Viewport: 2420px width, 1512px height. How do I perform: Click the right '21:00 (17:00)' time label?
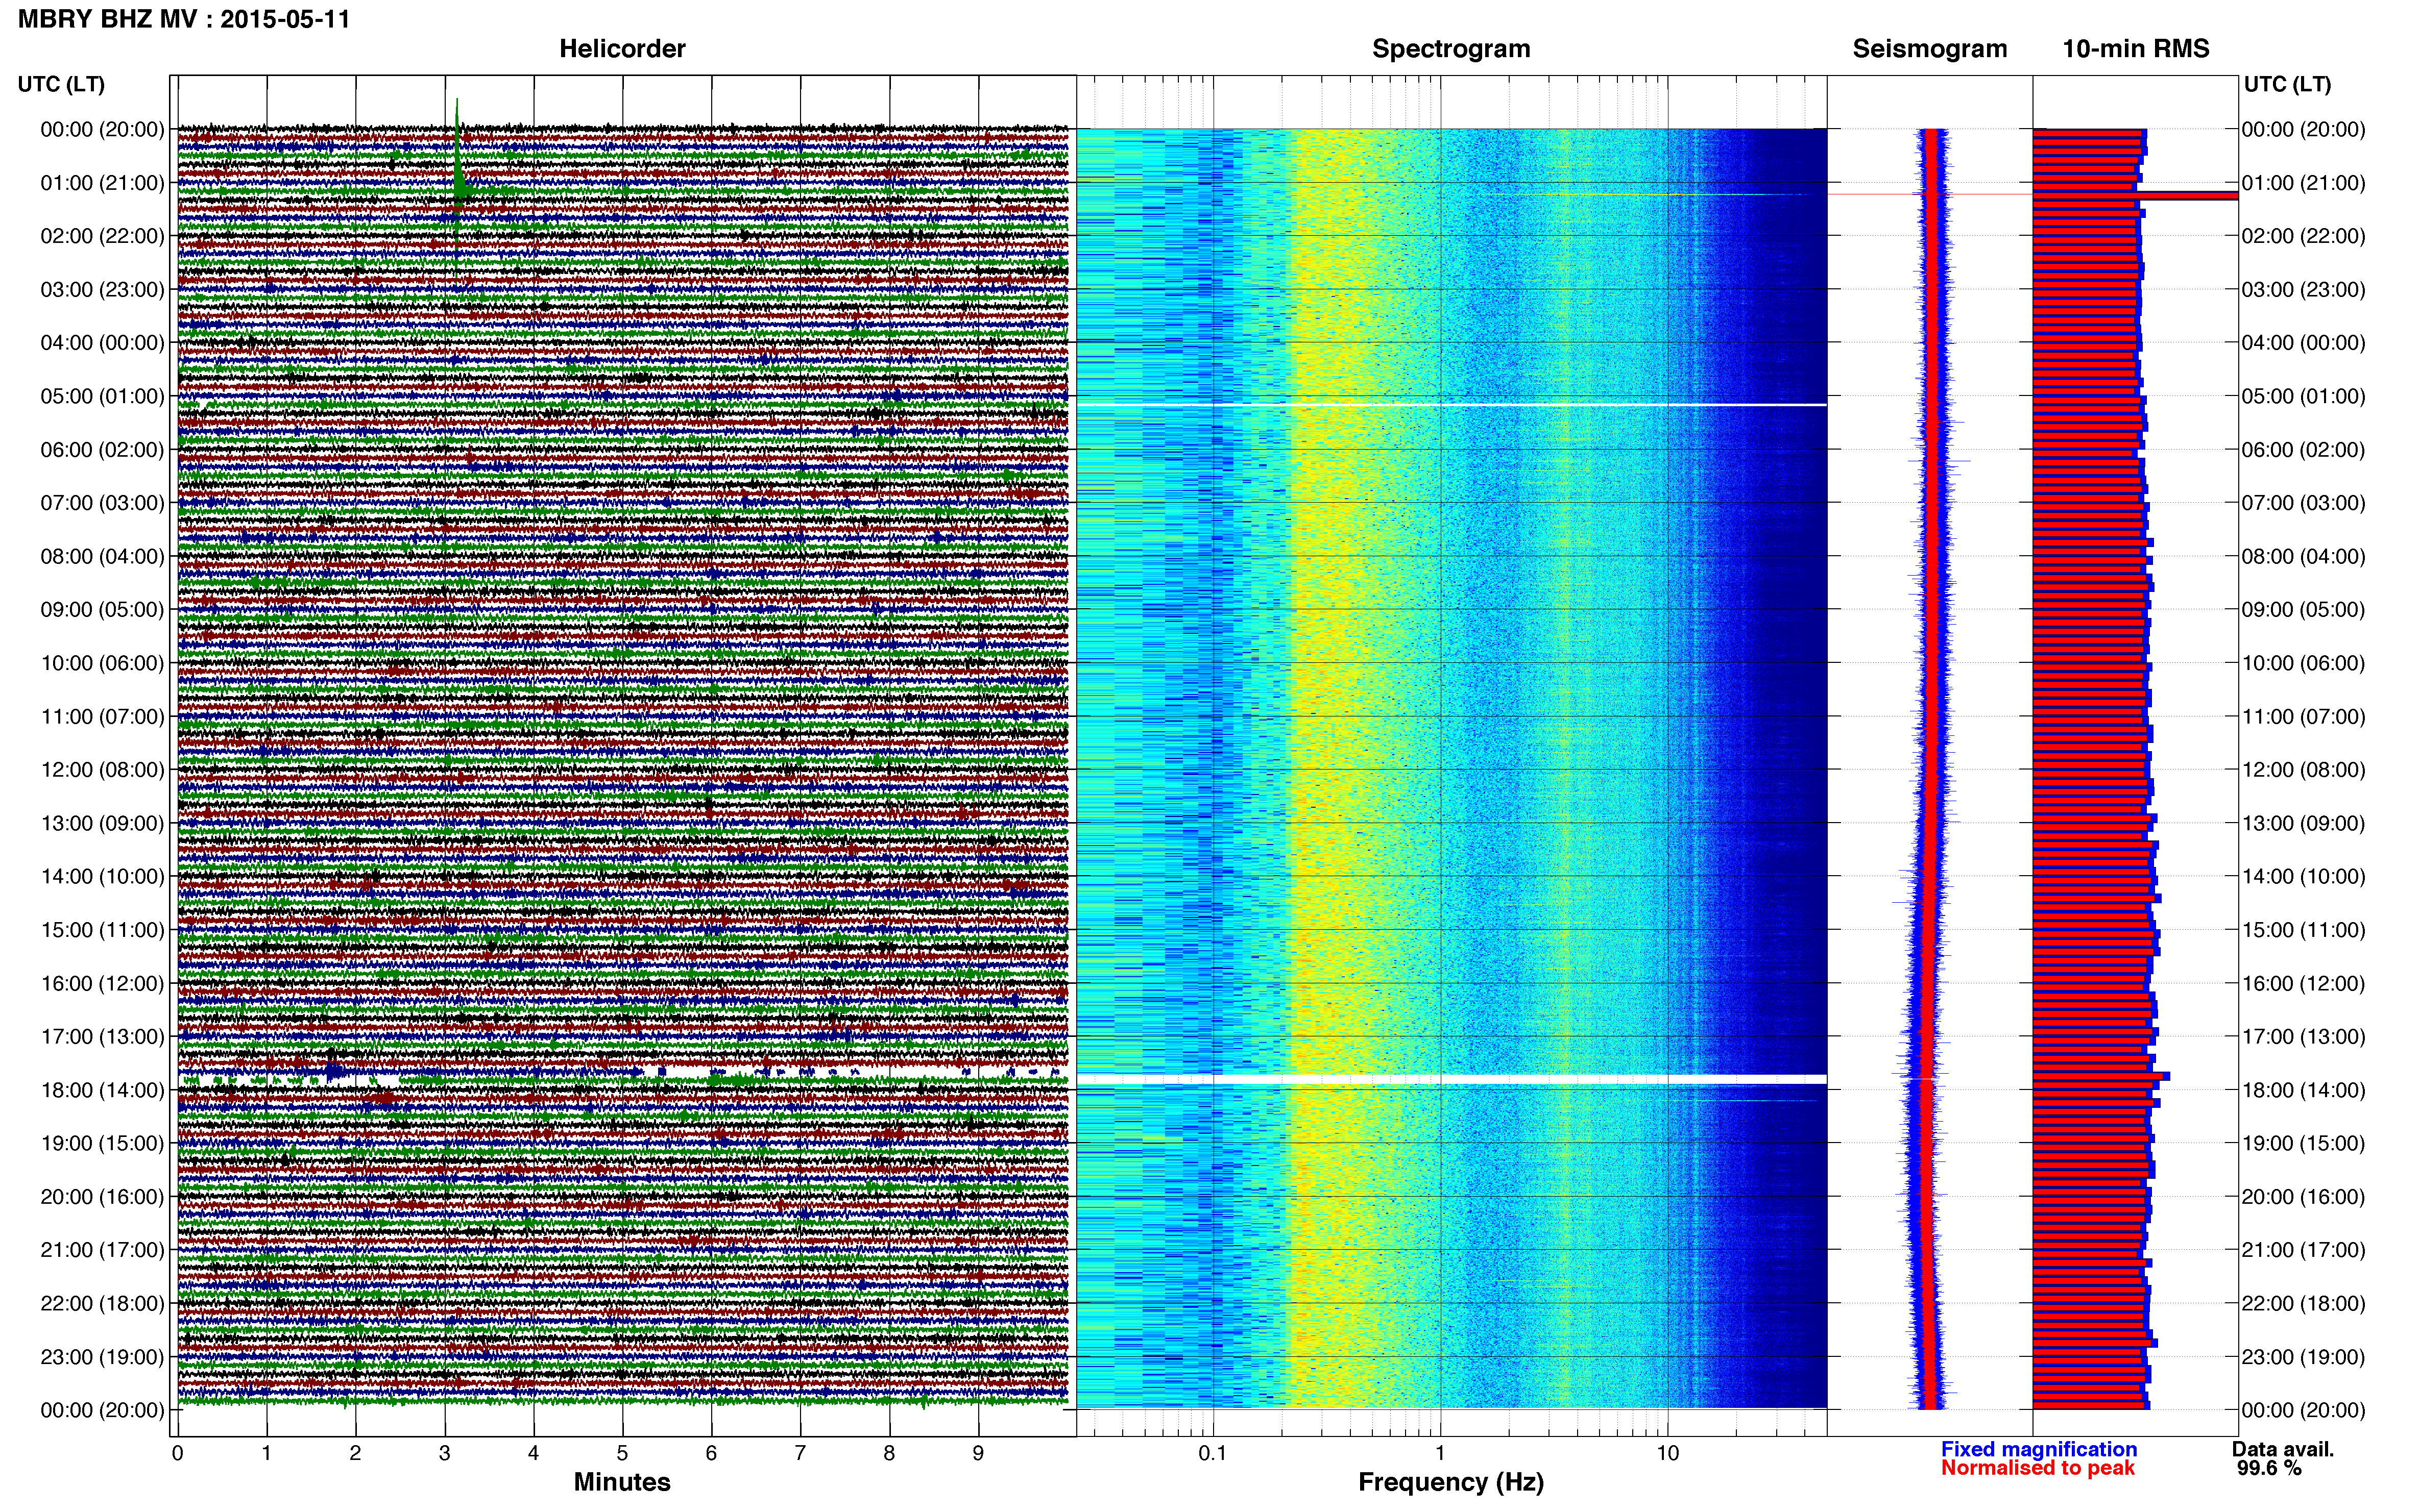[2303, 1250]
